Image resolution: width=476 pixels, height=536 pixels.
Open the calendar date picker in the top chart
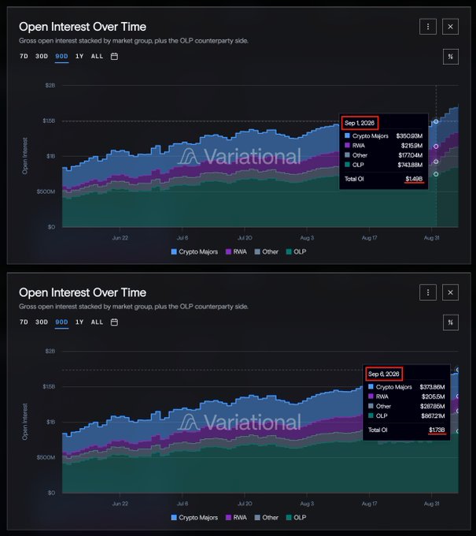coord(114,57)
